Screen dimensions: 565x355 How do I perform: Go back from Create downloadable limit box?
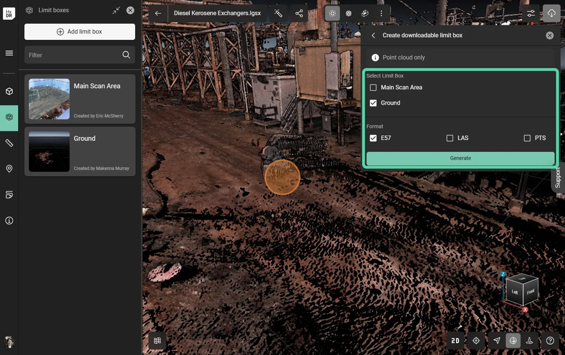(373, 35)
